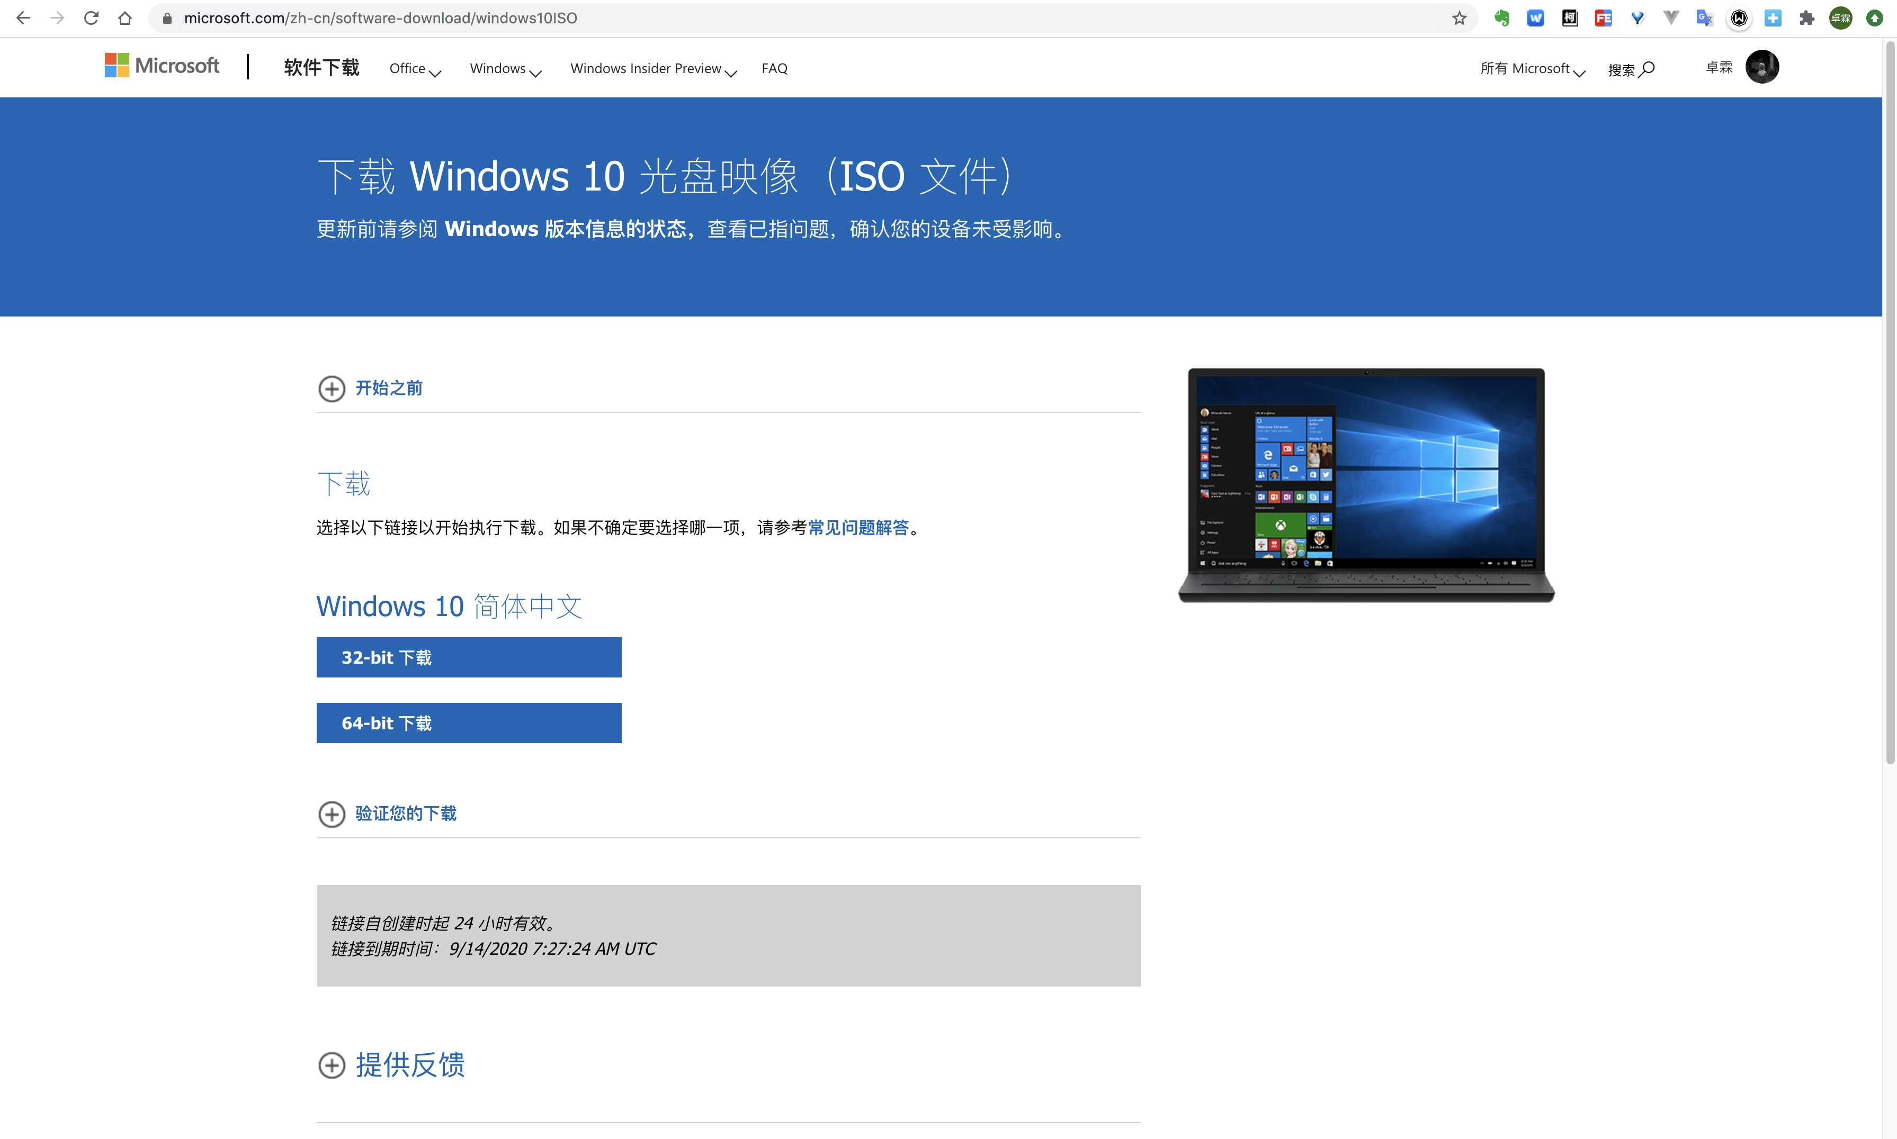Viewport: 1897px width, 1139px height.
Task: Bookmark this page with the star icon
Action: 1459,17
